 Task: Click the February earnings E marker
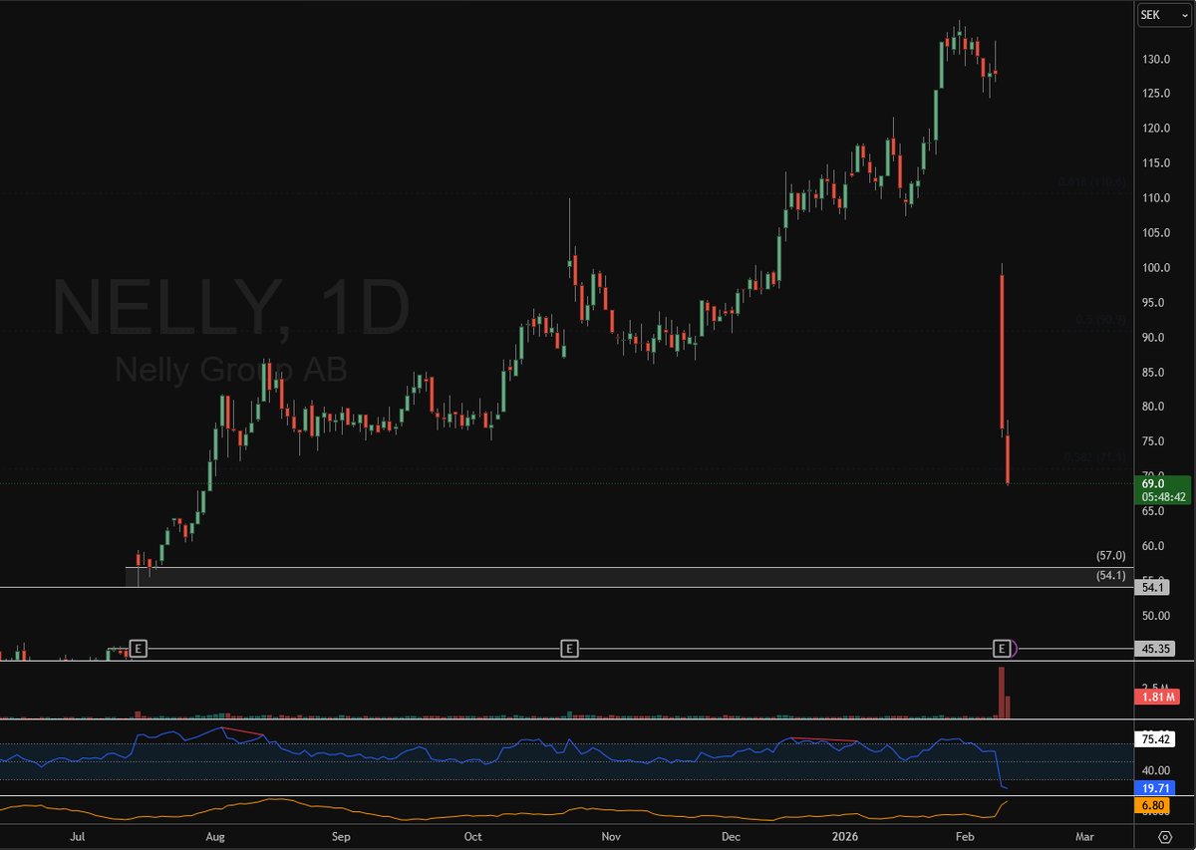(x=1002, y=649)
